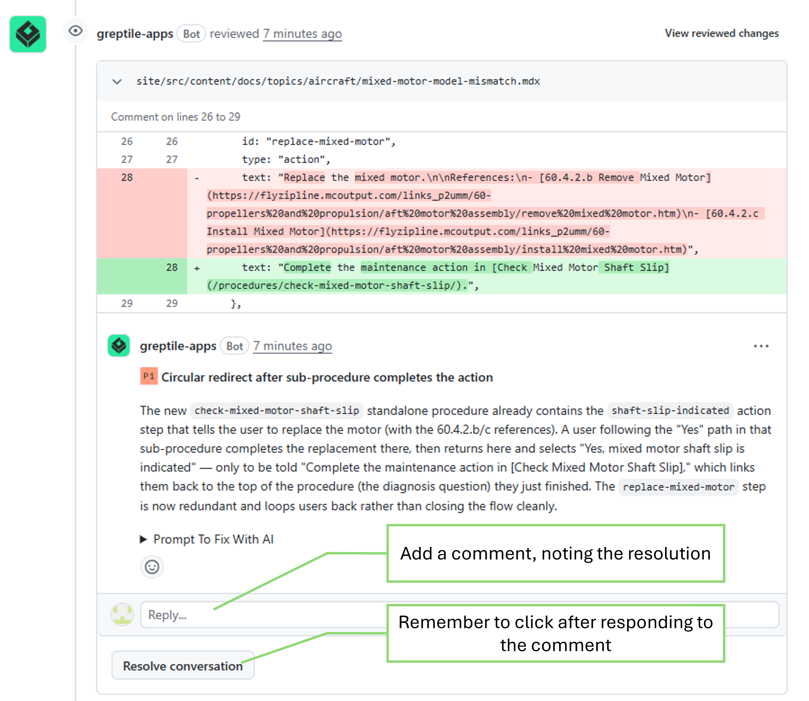Click the id: "replace-mixed-motor" code line
The image size is (809, 701).
click(319, 142)
